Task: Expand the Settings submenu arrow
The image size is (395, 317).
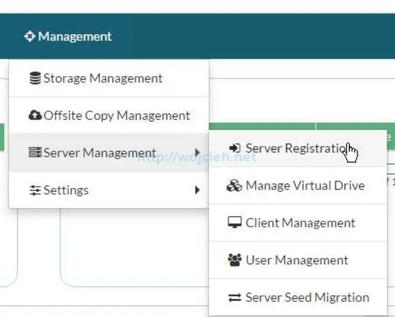Action: click(x=198, y=190)
